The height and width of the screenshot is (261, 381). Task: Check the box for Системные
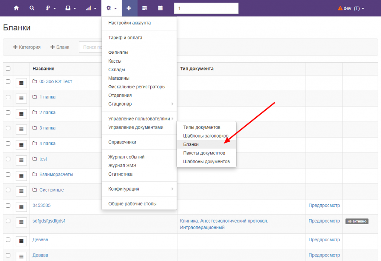click(x=8, y=190)
